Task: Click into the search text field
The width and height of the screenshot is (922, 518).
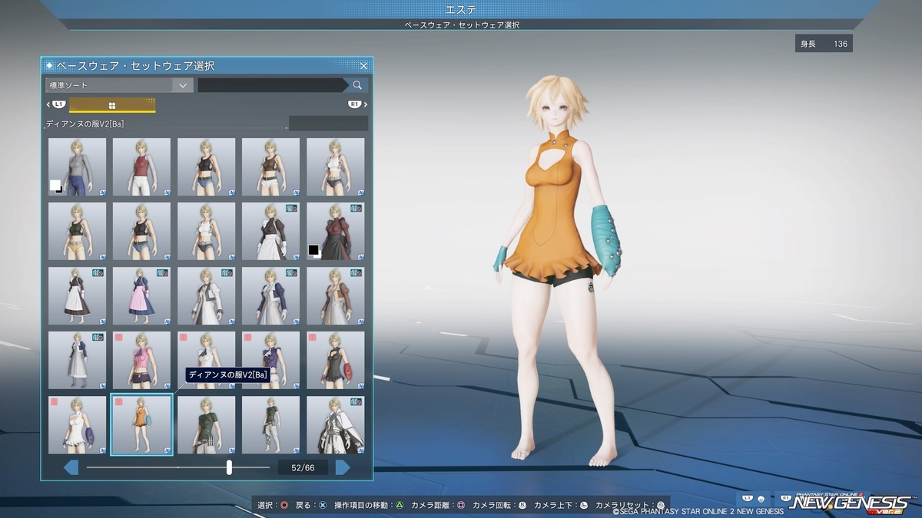Action: pyautogui.click(x=272, y=85)
